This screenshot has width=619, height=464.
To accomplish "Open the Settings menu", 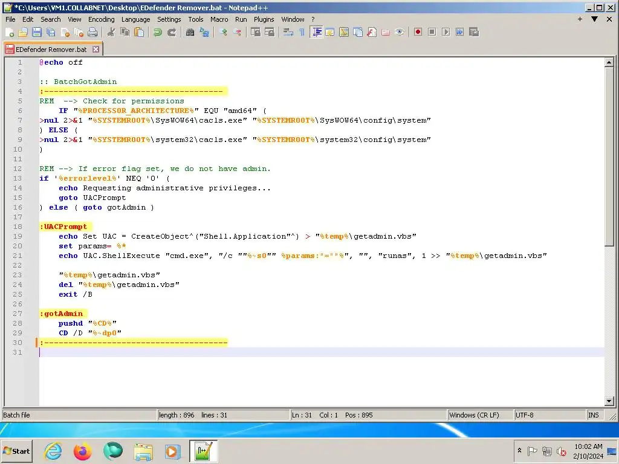I will tap(169, 19).
